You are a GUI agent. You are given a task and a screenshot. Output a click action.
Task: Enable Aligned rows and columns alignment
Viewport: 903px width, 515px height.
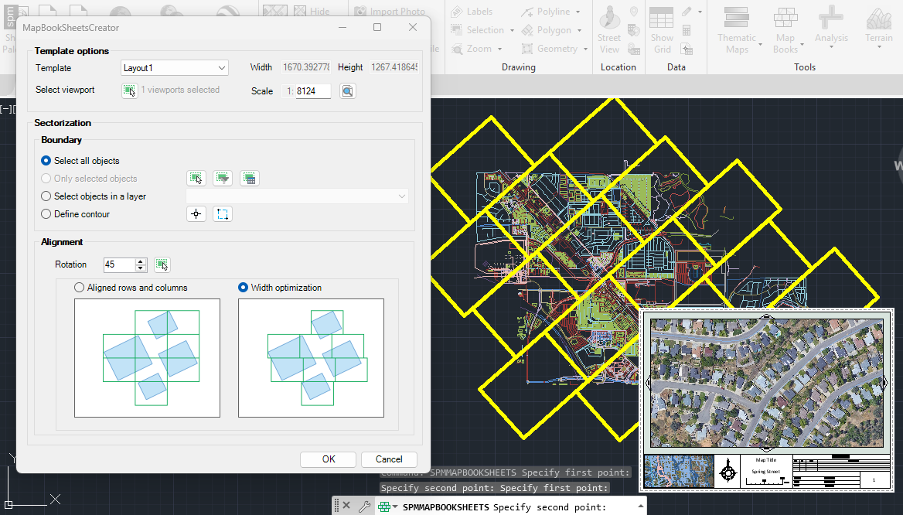[x=79, y=288]
